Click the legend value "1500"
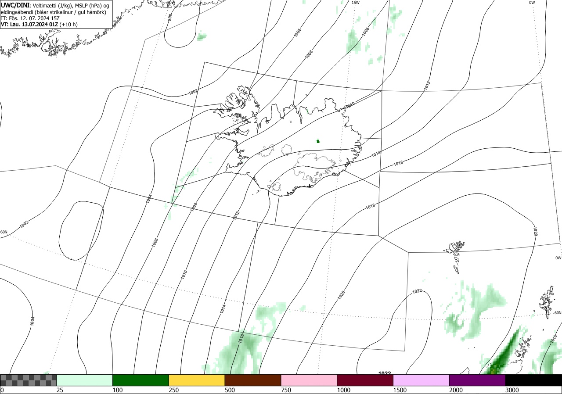The width and height of the screenshot is (562, 394). [400, 390]
